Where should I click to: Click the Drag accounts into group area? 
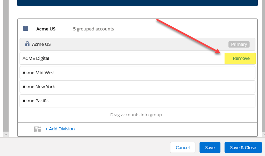[x=136, y=115]
